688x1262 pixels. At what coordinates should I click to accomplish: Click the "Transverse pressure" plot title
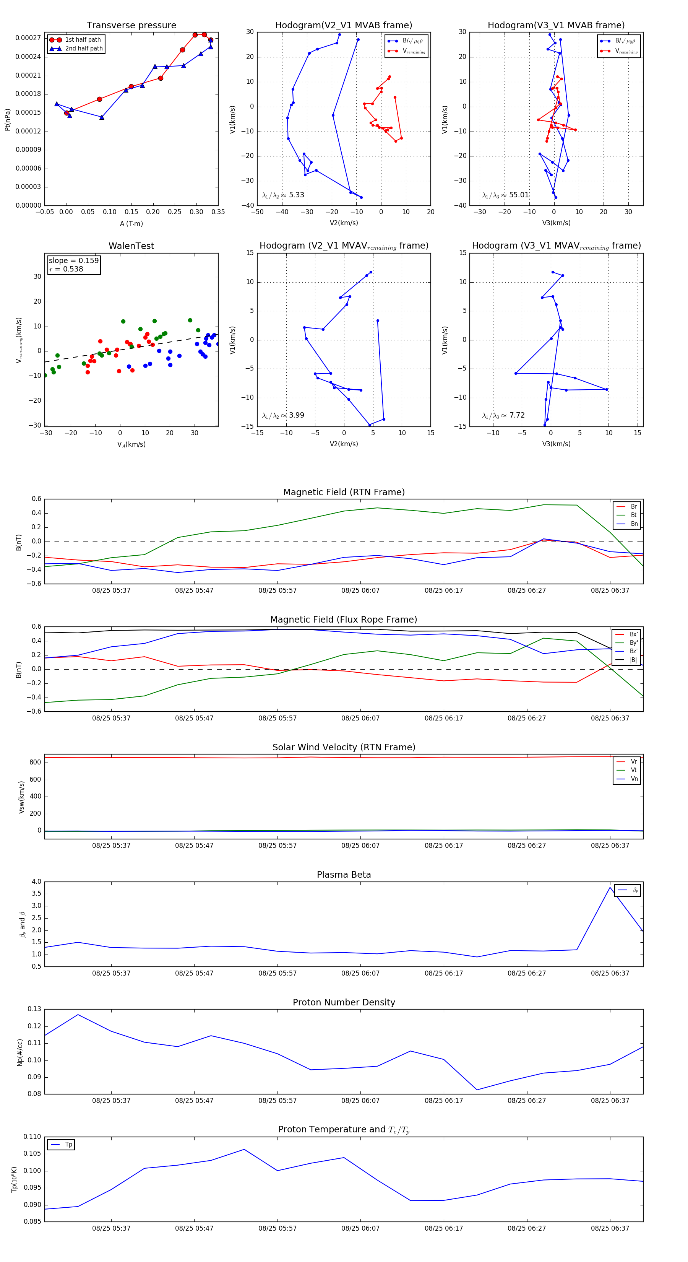pos(131,25)
